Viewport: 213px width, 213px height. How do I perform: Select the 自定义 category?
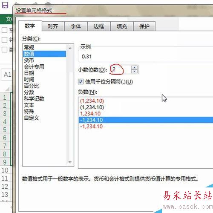tap(44, 118)
